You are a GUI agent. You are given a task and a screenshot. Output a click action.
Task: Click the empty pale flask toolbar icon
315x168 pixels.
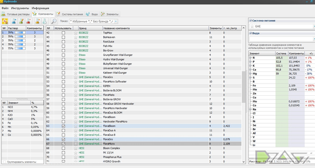point(44,21)
